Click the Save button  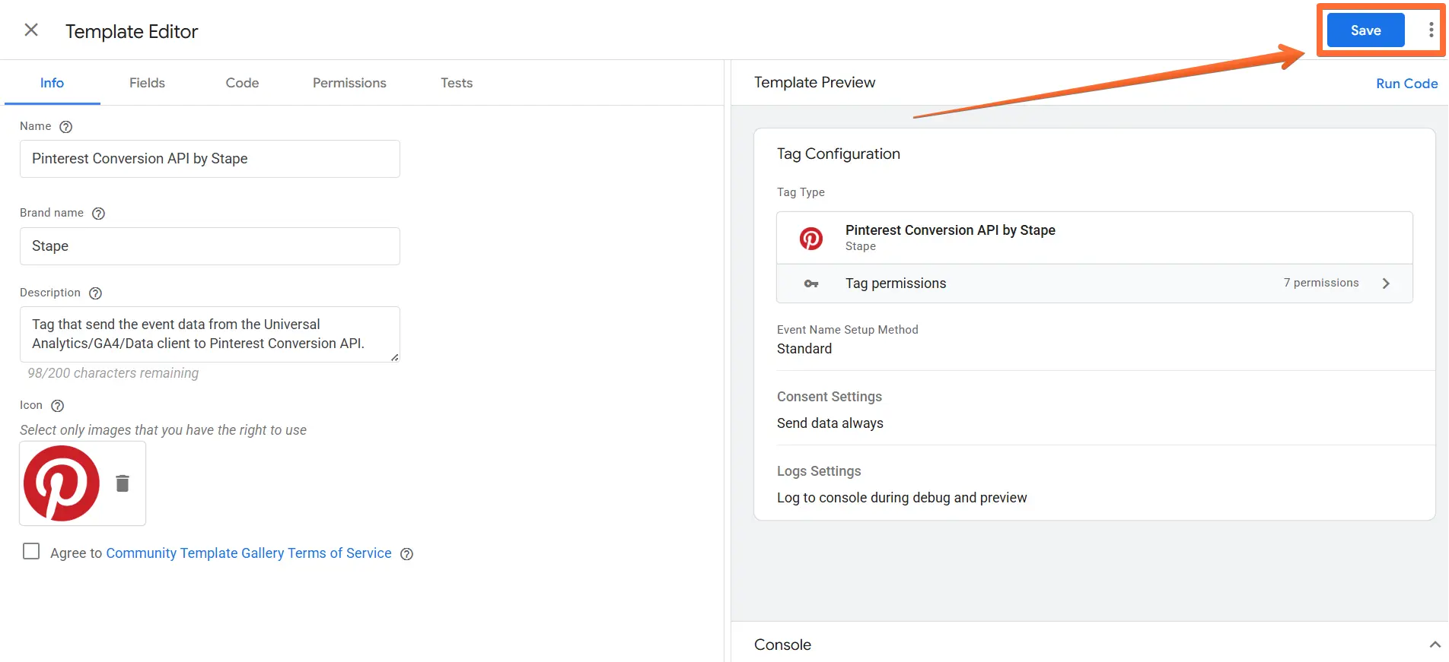[1365, 30]
